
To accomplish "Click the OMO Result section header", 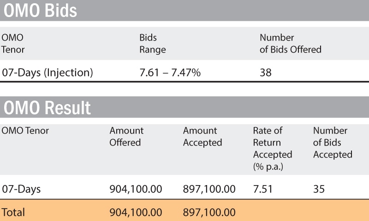I will (x=47, y=108).
